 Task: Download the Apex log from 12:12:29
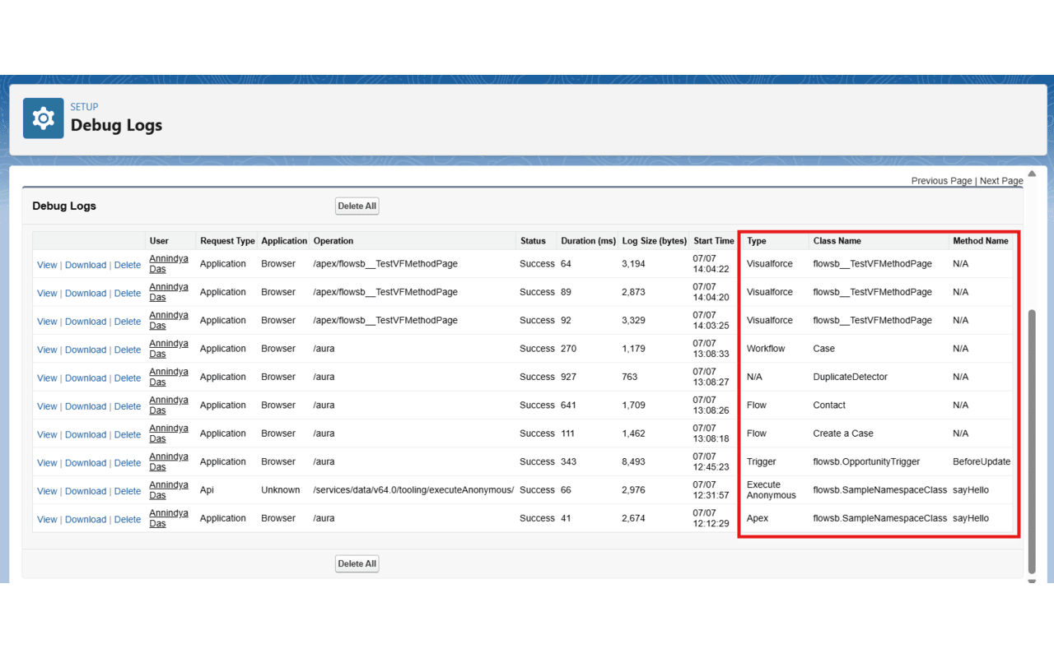click(x=86, y=520)
